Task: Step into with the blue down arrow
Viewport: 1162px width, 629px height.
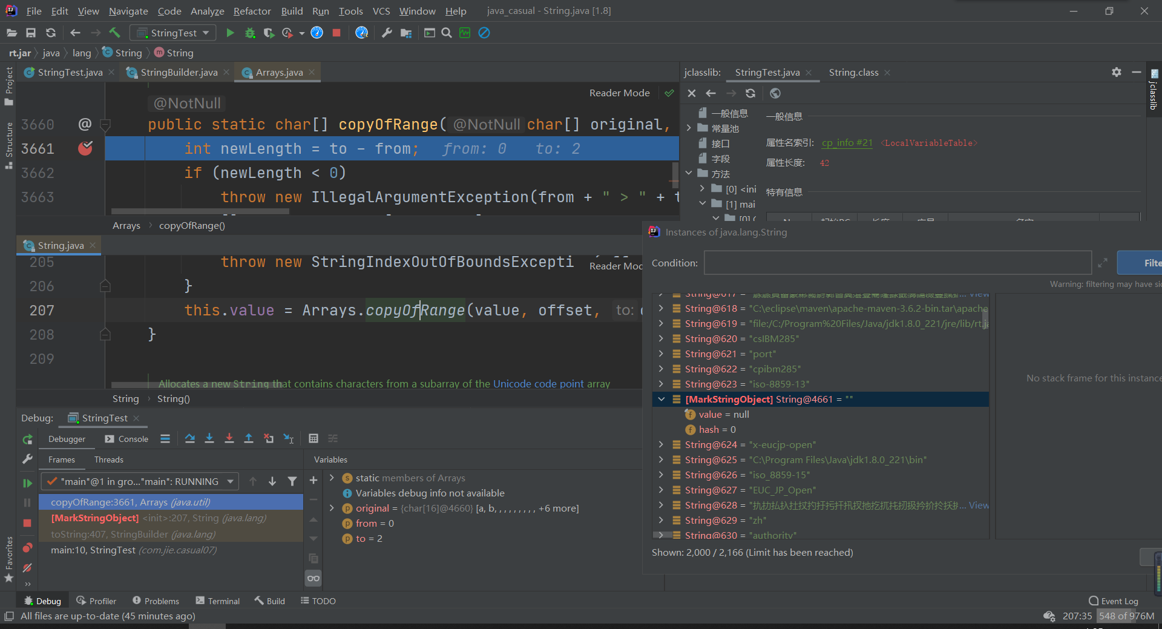Action: tap(209, 438)
